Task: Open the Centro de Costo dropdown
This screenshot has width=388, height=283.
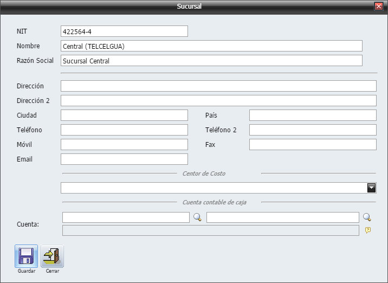Action: [371, 188]
